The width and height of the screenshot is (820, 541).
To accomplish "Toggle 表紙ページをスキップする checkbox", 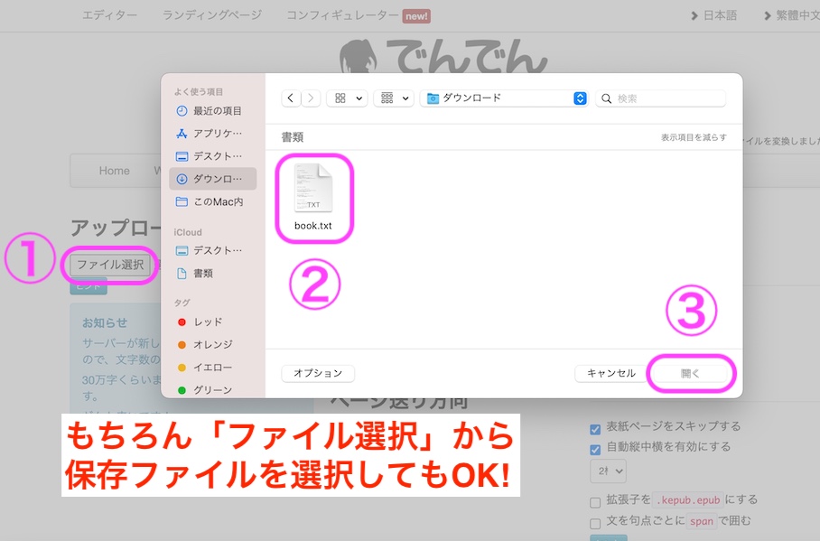I will [x=595, y=428].
